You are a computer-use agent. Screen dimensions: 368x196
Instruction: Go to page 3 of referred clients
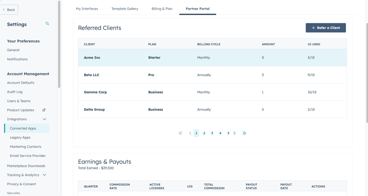click(212, 133)
